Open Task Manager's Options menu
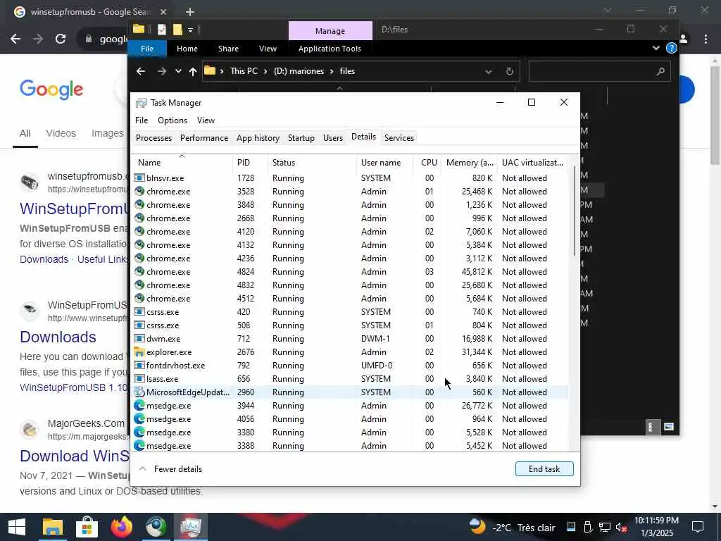Viewport: 721px width, 541px height. pos(172,120)
